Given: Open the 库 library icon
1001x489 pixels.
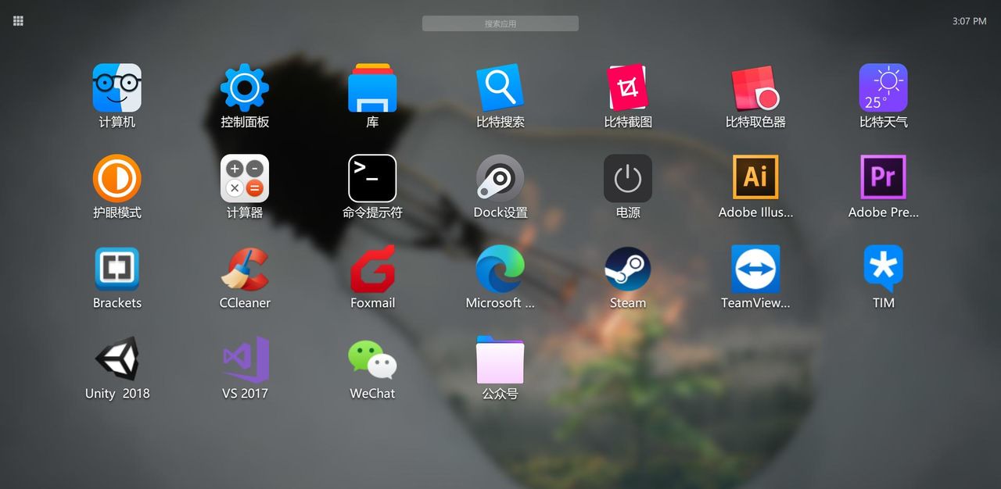Looking at the screenshot, I should point(372,87).
